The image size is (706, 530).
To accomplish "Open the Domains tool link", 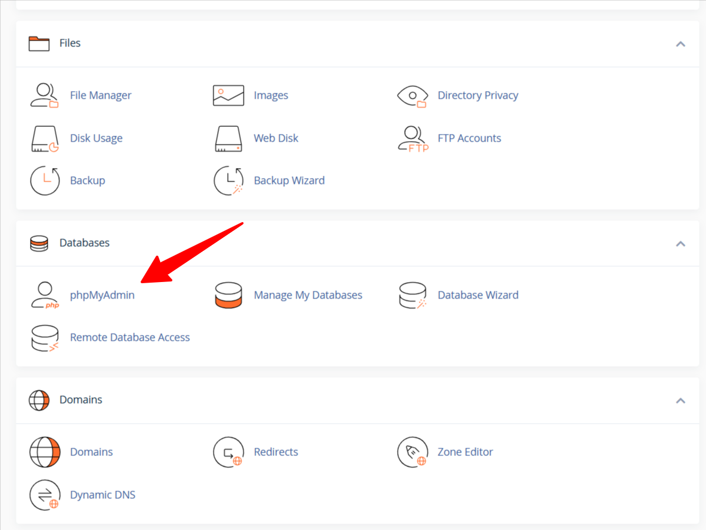I will [x=91, y=452].
